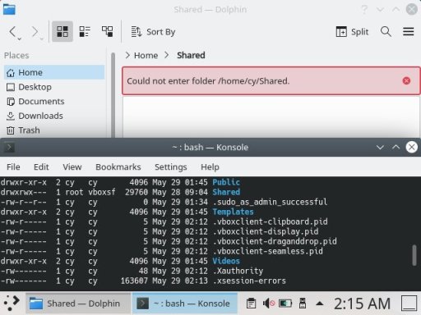The height and width of the screenshot is (315, 421).
Task: Select Documents in the Places panel
Action: pyautogui.click(x=54, y=102)
